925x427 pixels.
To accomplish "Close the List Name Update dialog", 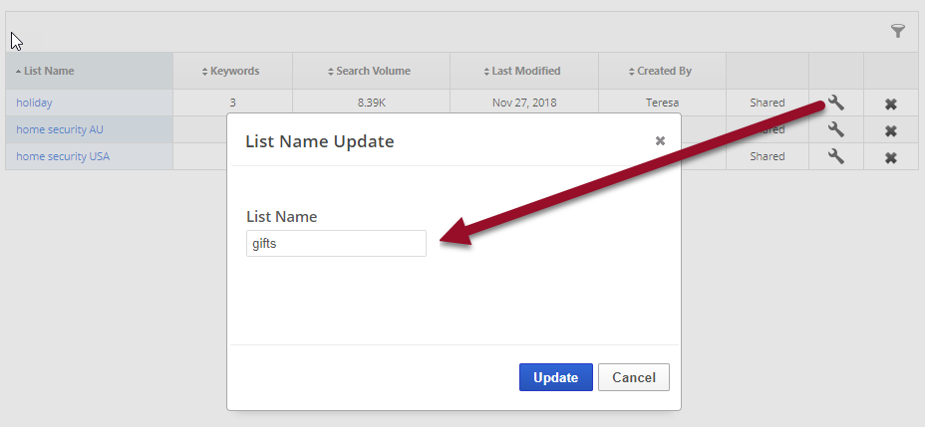I will tap(660, 141).
